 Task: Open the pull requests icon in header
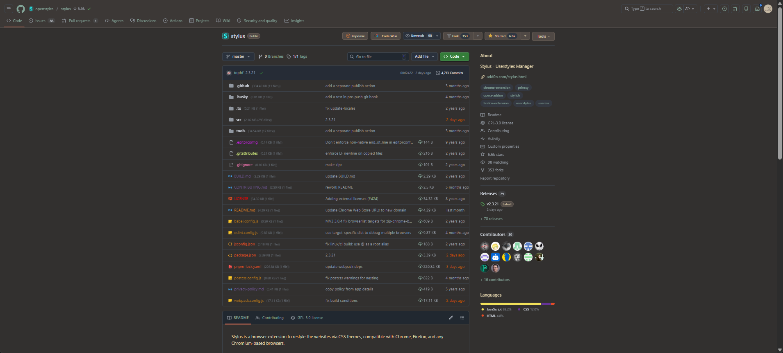[735, 9]
